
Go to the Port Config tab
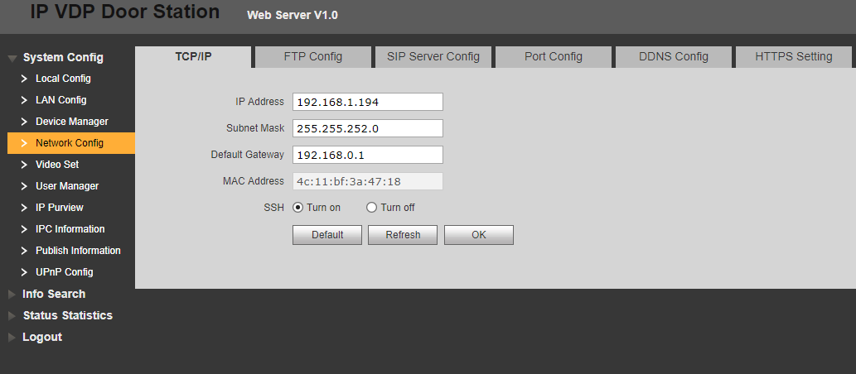(553, 57)
